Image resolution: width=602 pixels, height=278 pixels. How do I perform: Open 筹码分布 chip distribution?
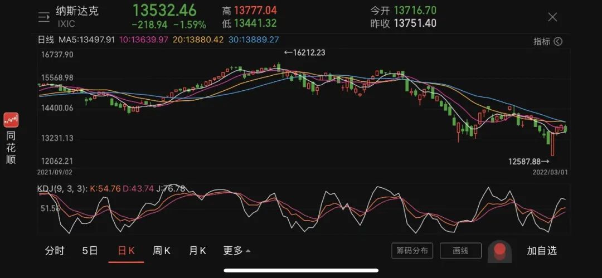click(x=412, y=251)
